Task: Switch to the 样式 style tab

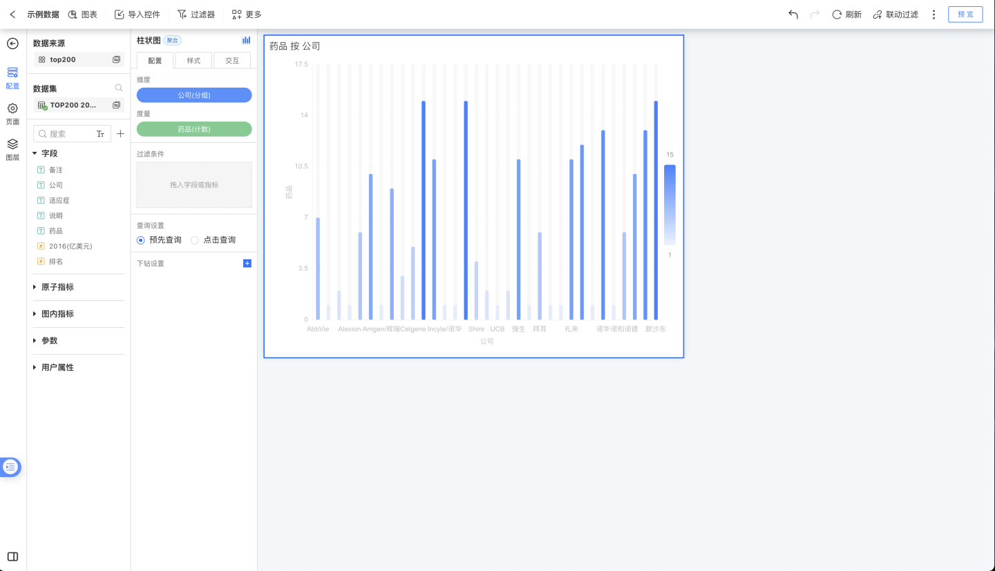Action: pyautogui.click(x=193, y=61)
